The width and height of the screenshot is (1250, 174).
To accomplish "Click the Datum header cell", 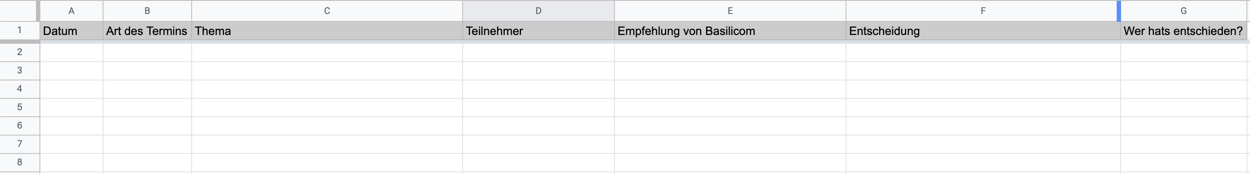I will [71, 31].
